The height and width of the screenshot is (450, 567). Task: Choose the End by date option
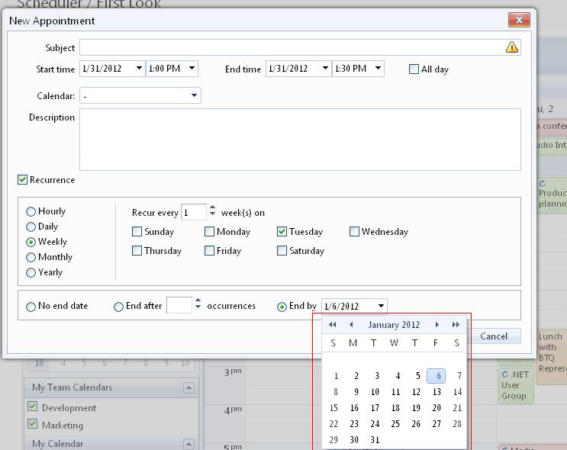point(282,307)
